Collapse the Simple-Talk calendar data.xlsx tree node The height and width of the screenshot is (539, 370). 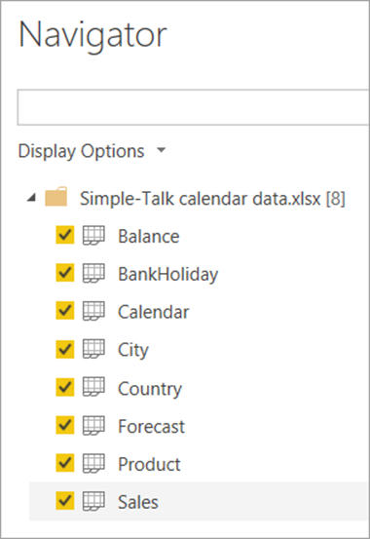click(x=31, y=197)
